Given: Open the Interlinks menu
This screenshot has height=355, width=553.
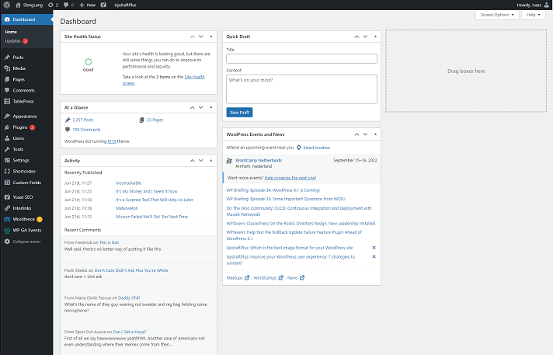Looking at the screenshot, I should tap(22, 208).
